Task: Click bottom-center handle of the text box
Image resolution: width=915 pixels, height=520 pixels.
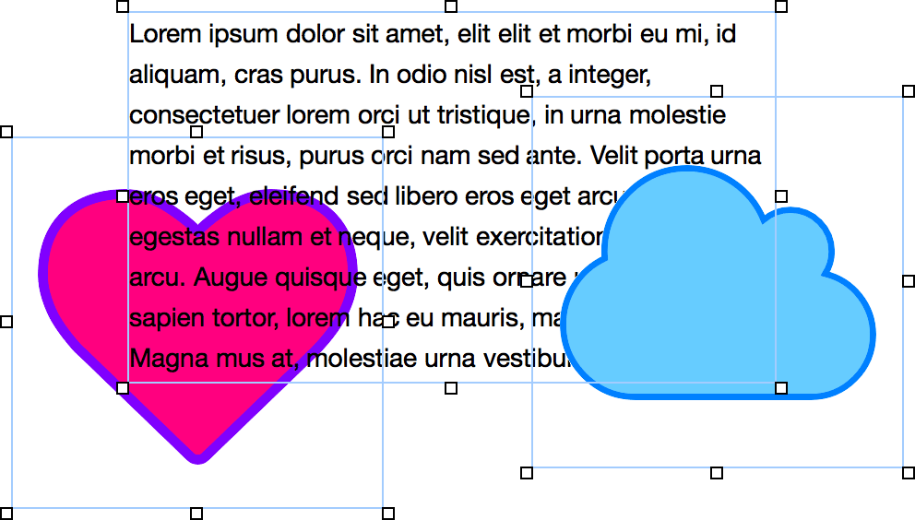Action: point(451,388)
